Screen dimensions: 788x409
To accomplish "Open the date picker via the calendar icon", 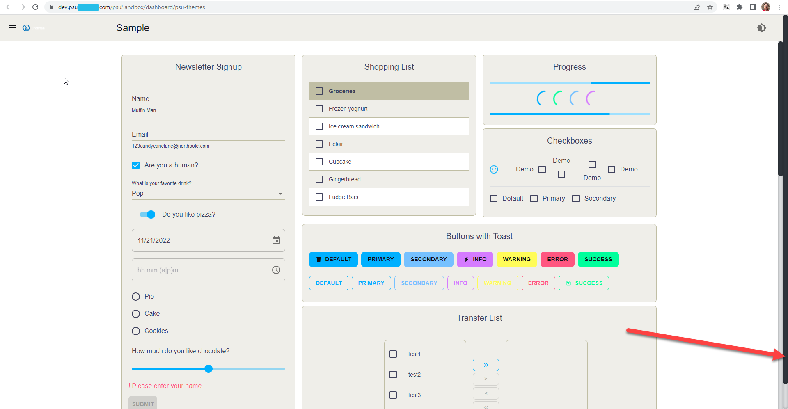I will pyautogui.click(x=276, y=240).
